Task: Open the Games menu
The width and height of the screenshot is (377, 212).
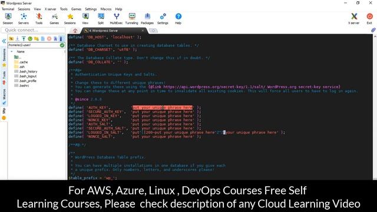Action: click(76, 9)
